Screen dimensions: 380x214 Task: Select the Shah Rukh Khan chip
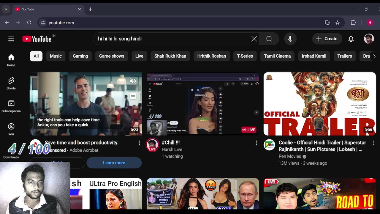[x=170, y=56]
